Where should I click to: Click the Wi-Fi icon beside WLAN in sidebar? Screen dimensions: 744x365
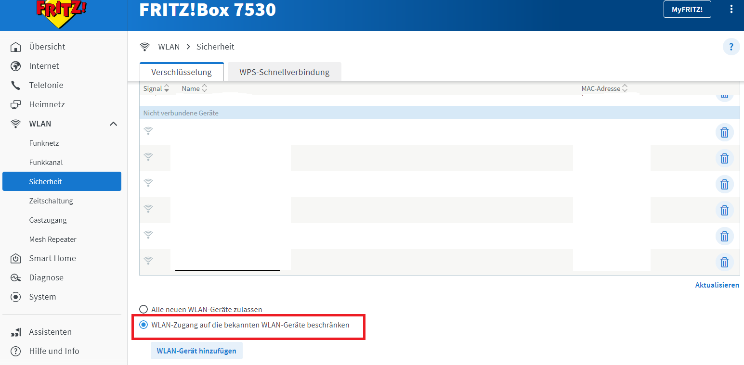click(16, 124)
